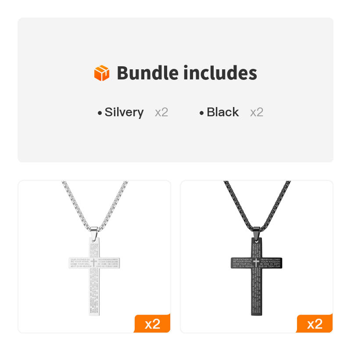351x351 pixels.
Task: Click the orange package box icon
Action: click(102, 73)
